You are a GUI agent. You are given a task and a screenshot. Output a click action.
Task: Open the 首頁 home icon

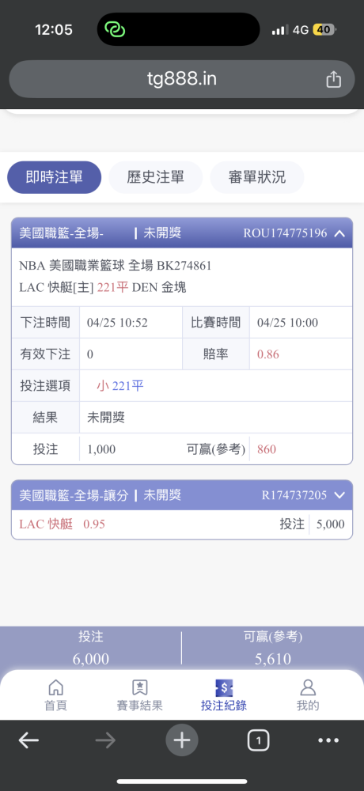click(55, 687)
